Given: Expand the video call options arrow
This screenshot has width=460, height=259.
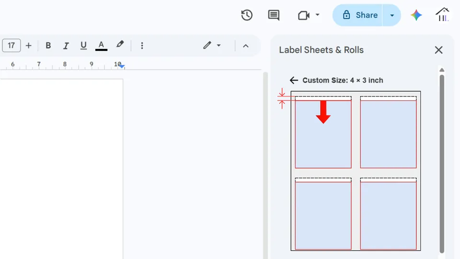Looking at the screenshot, I should (317, 15).
